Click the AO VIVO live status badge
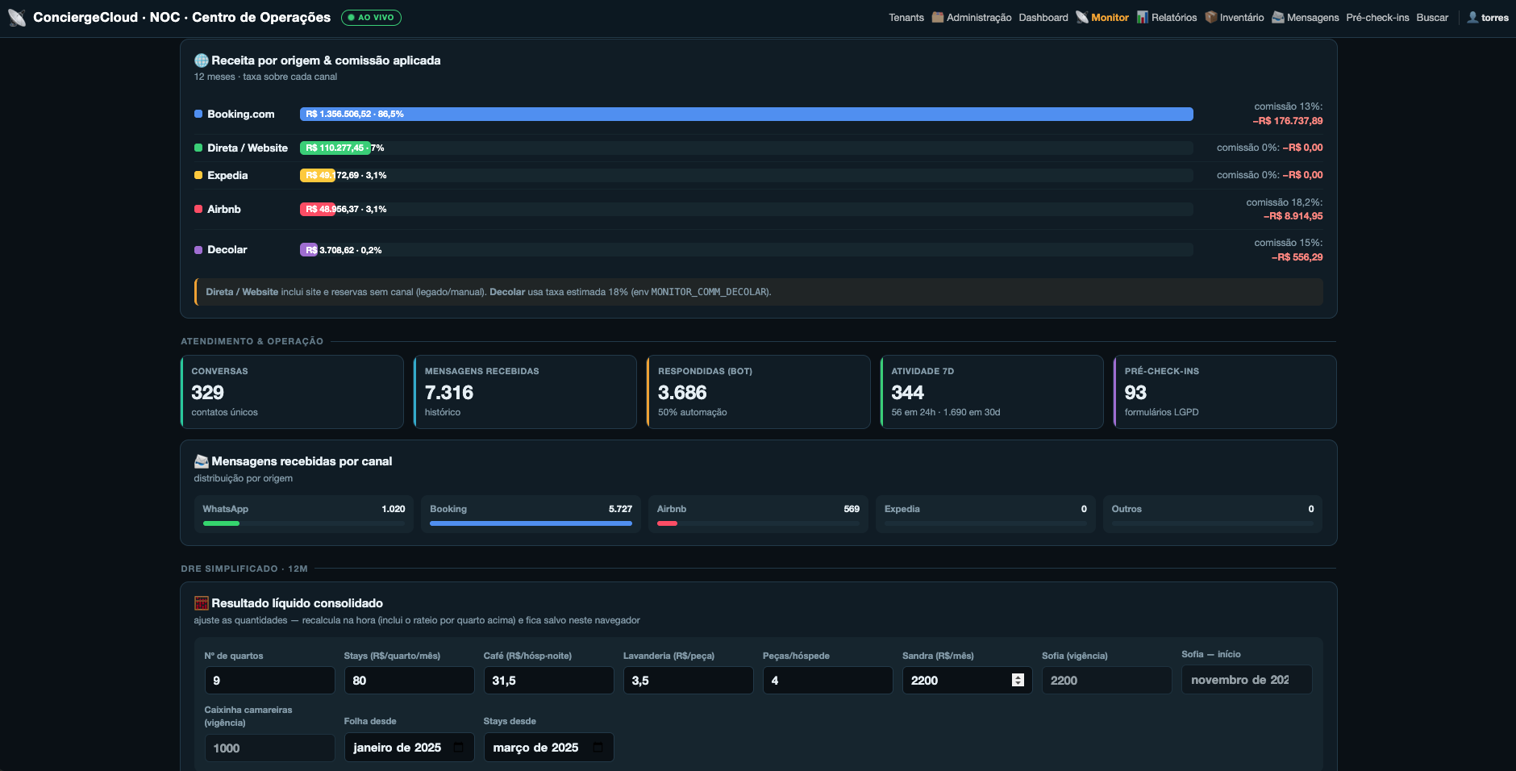Image resolution: width=1516 pixels, height=771 pixels. tap(371, 18)
